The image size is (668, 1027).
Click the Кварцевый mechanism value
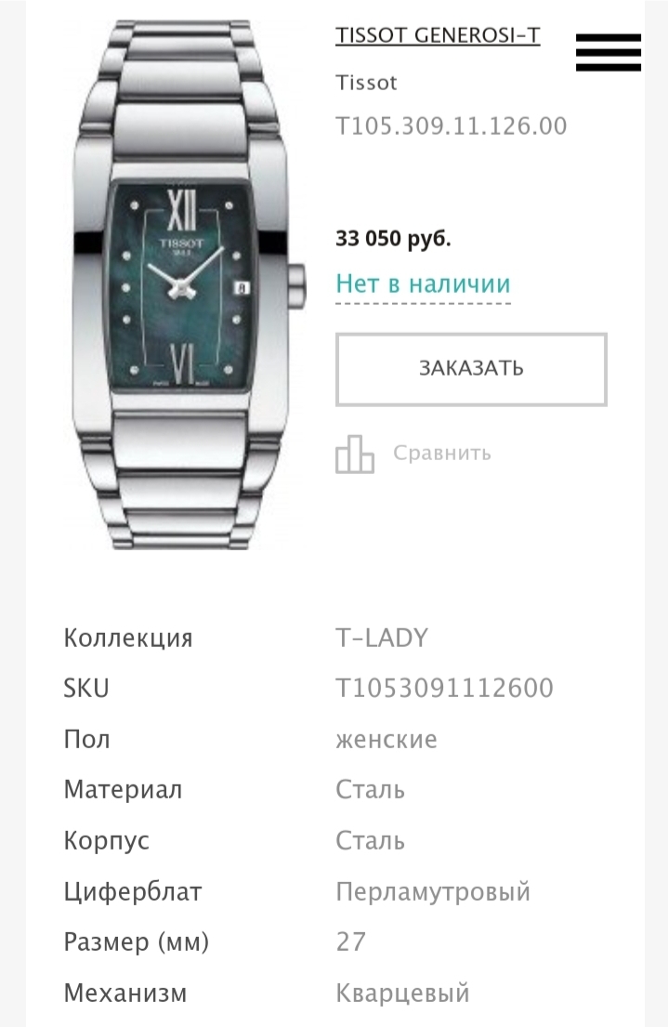(x=403, y=993)
